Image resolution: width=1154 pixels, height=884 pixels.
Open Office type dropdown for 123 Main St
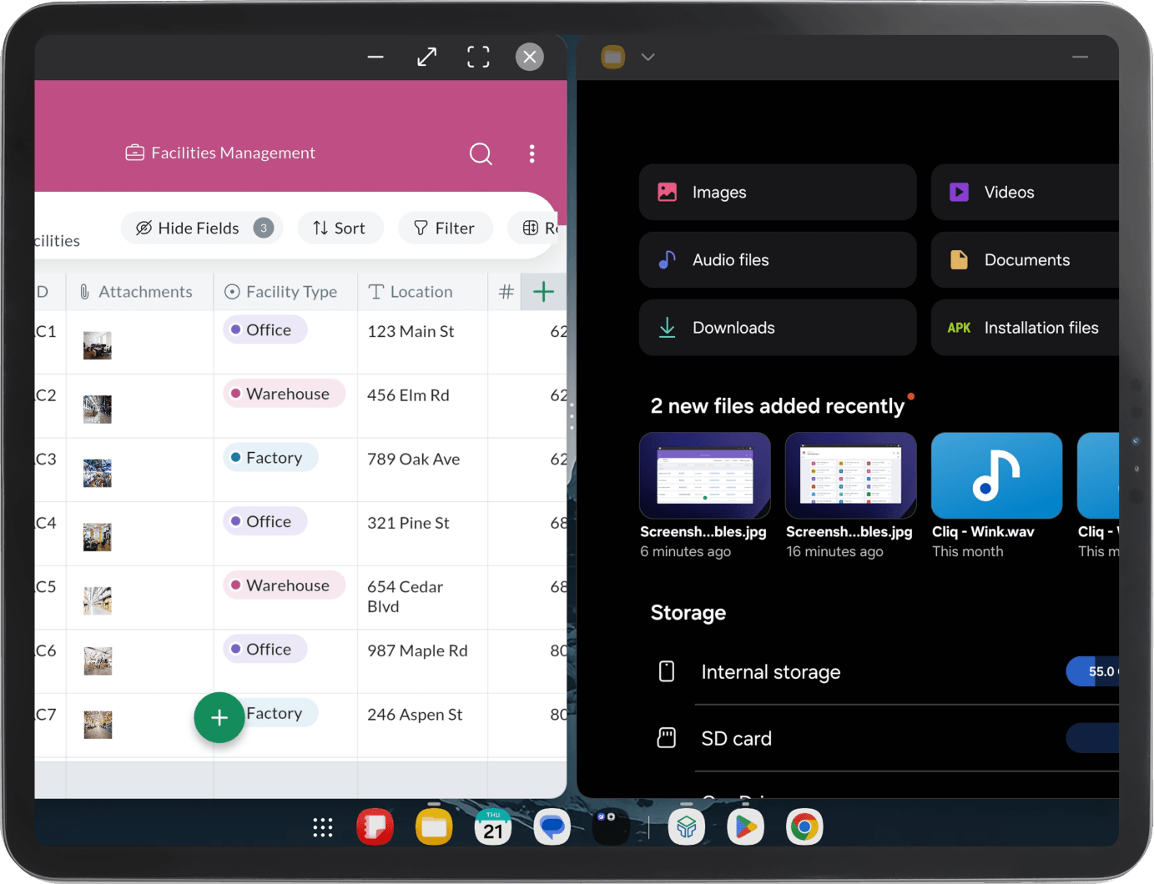point(265,330)
